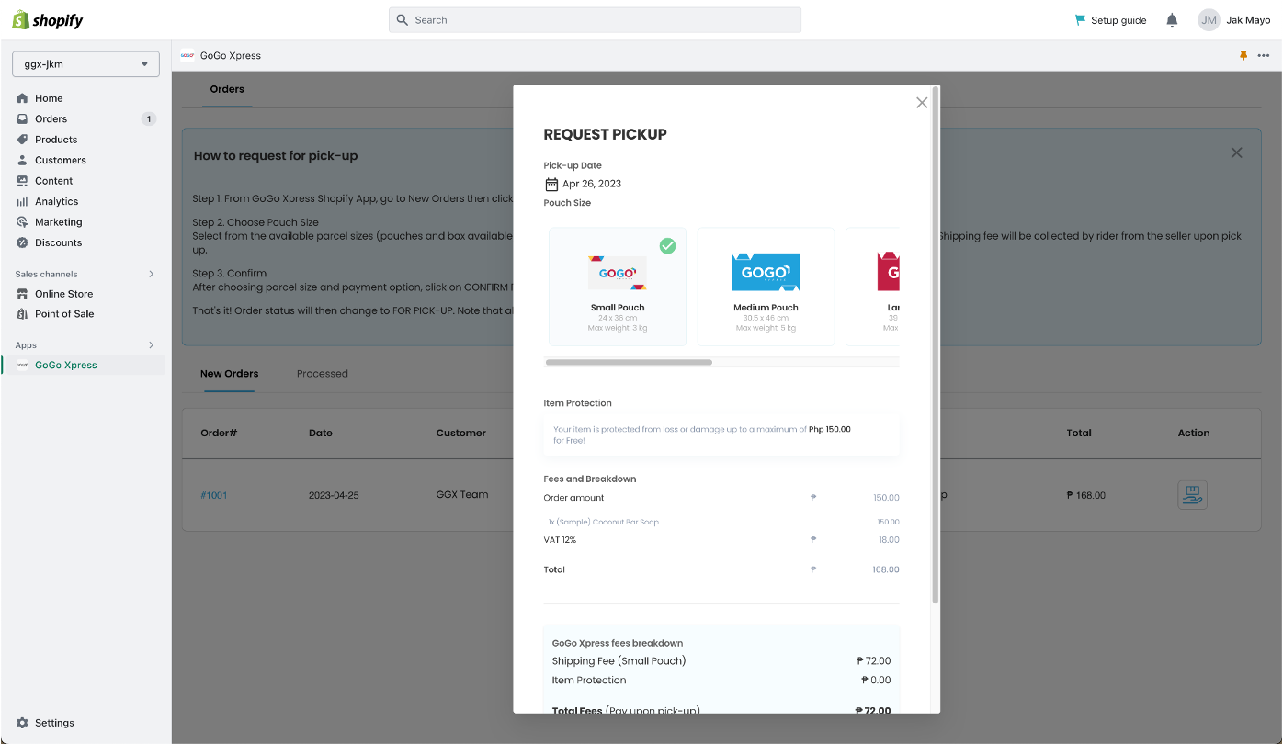Click the Shipping Fee (Small Pouch) line
This screenshot has height=744, width=1283.
coord(721,660)
